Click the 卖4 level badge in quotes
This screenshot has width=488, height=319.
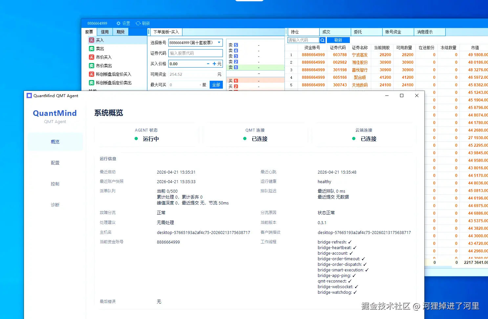coord(236,51)
